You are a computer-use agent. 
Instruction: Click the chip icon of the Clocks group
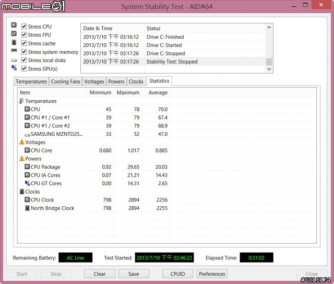tap(22, 191)
